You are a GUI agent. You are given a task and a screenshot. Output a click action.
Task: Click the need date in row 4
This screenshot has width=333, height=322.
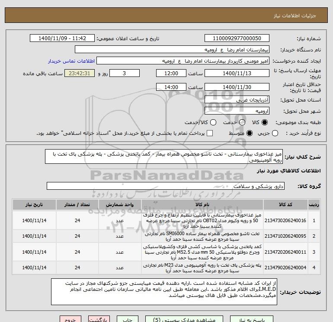(34, 268)
